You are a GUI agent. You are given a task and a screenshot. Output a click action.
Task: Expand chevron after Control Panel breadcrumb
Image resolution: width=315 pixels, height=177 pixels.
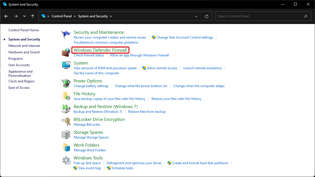pyautogui.click(x=75, y=16)
